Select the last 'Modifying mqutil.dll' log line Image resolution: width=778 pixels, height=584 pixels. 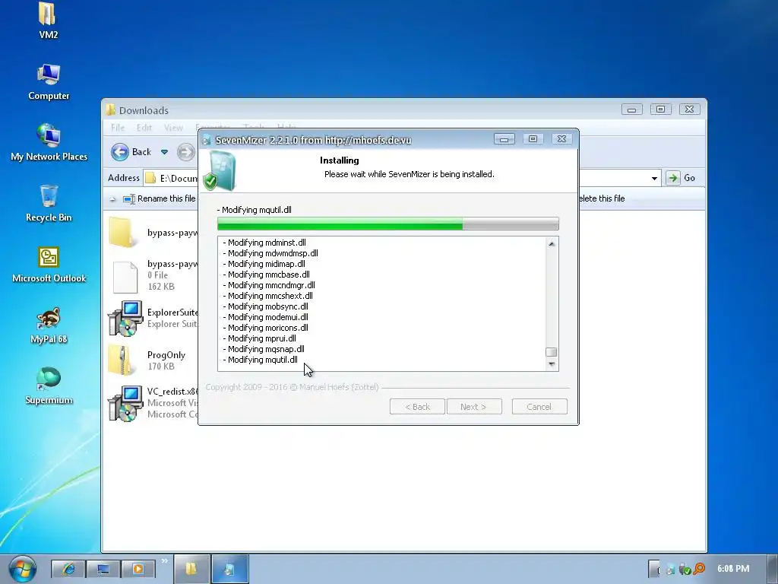[261, 360]
